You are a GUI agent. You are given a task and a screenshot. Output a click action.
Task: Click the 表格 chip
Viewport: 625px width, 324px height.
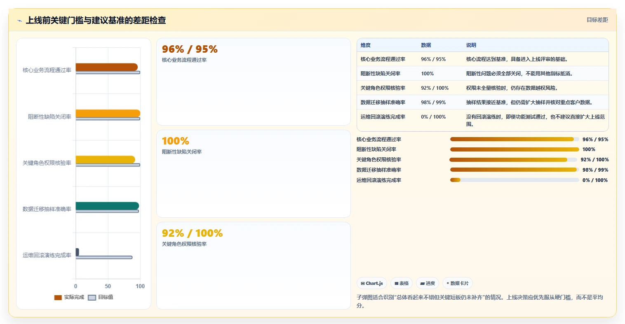pos(402,283)
